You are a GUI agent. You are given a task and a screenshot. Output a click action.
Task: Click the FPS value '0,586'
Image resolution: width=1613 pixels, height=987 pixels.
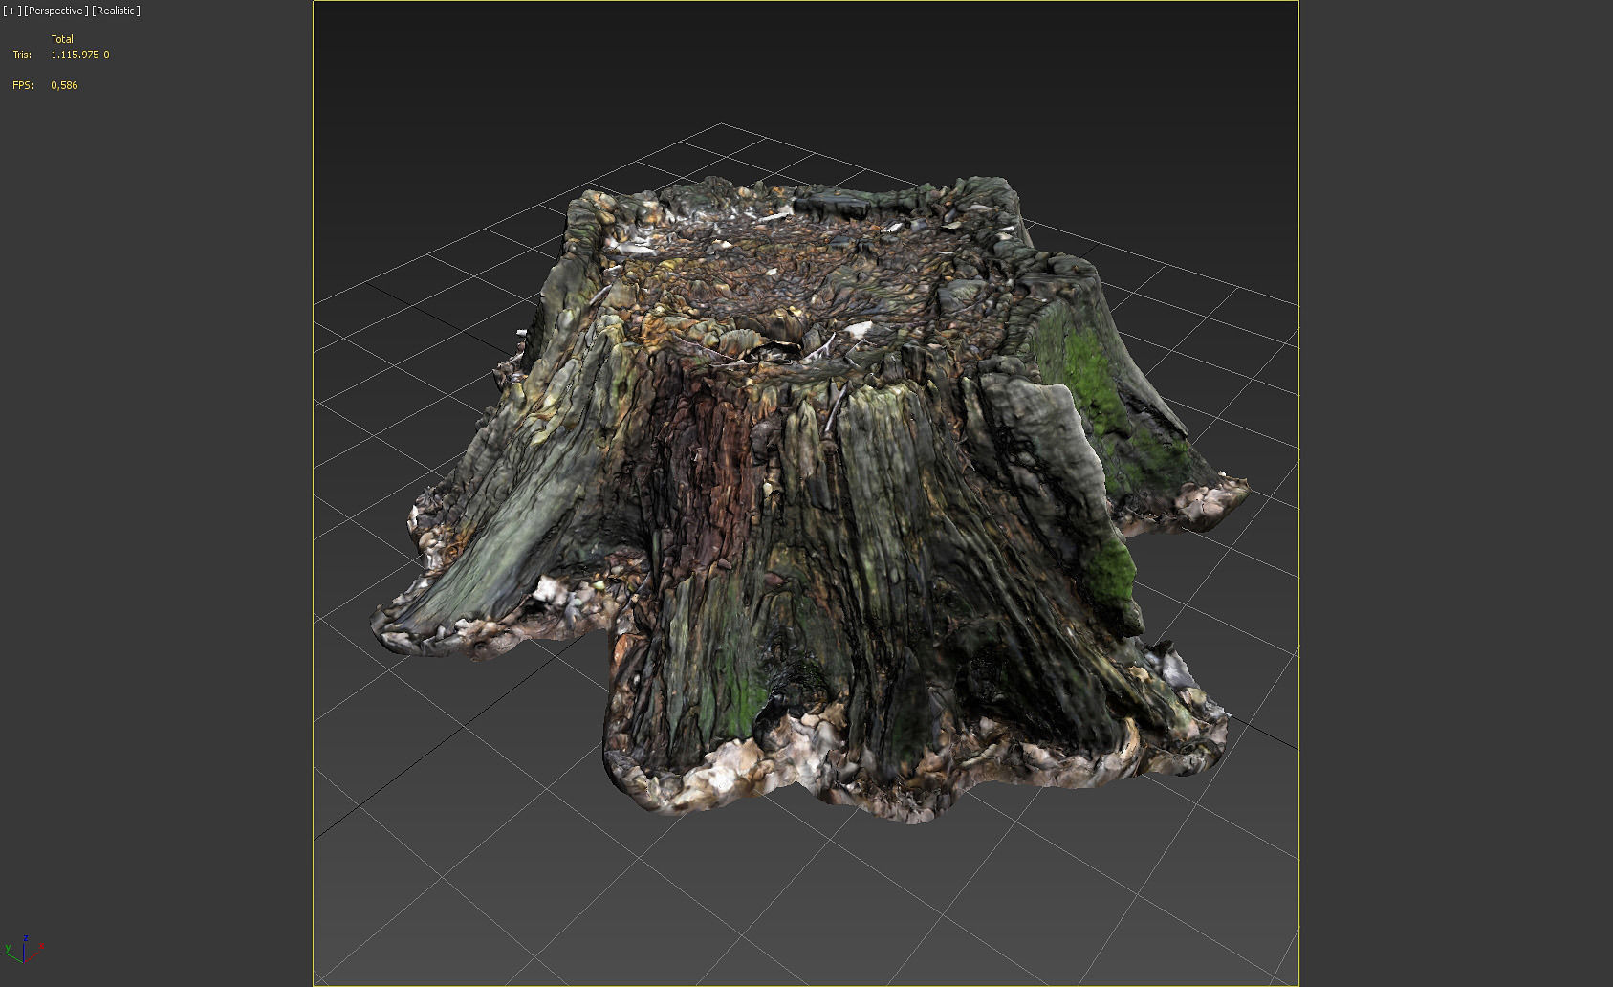[64, 85]
